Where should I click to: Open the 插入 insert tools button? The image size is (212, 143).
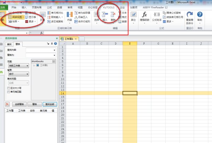(x=105, y=17)
